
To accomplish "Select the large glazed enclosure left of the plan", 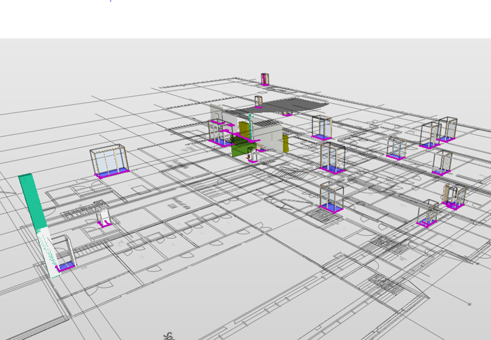I will (110, 161).
